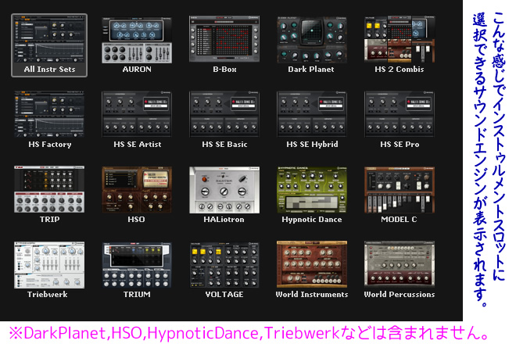Pick the MODEL C organ icon
516x344 pixels.
coord(400,189)
